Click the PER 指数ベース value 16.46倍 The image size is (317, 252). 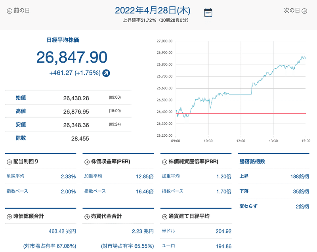(145, 191)
